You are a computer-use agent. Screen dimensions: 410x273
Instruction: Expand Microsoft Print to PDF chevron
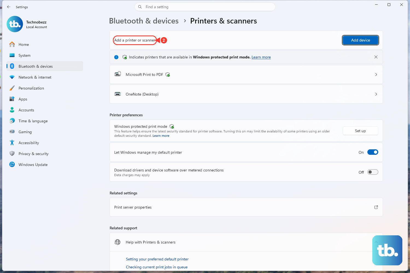376,75
